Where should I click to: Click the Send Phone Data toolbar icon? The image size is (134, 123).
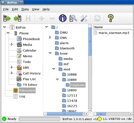(x=17, y=18)
